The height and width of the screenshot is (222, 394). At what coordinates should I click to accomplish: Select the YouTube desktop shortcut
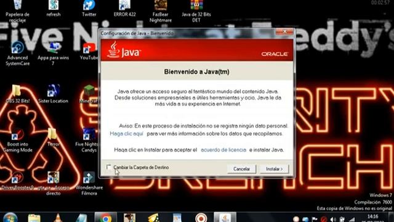(x=89, y=52)
